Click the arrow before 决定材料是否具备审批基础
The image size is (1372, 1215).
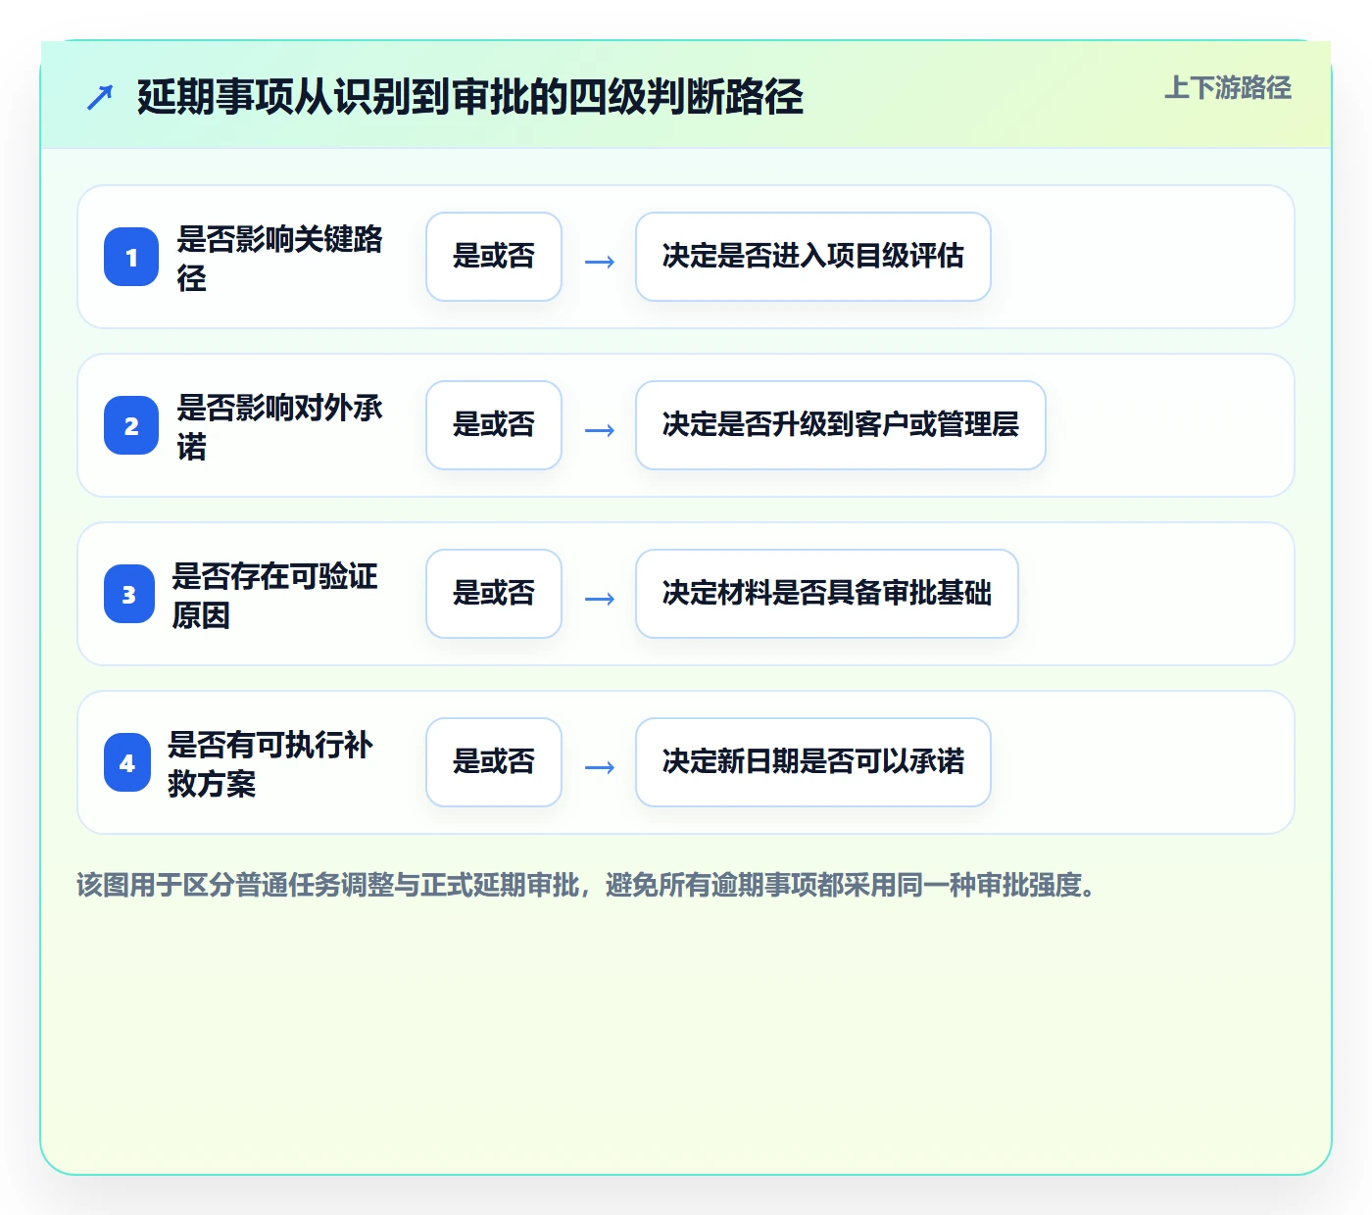tap(600, 599)
